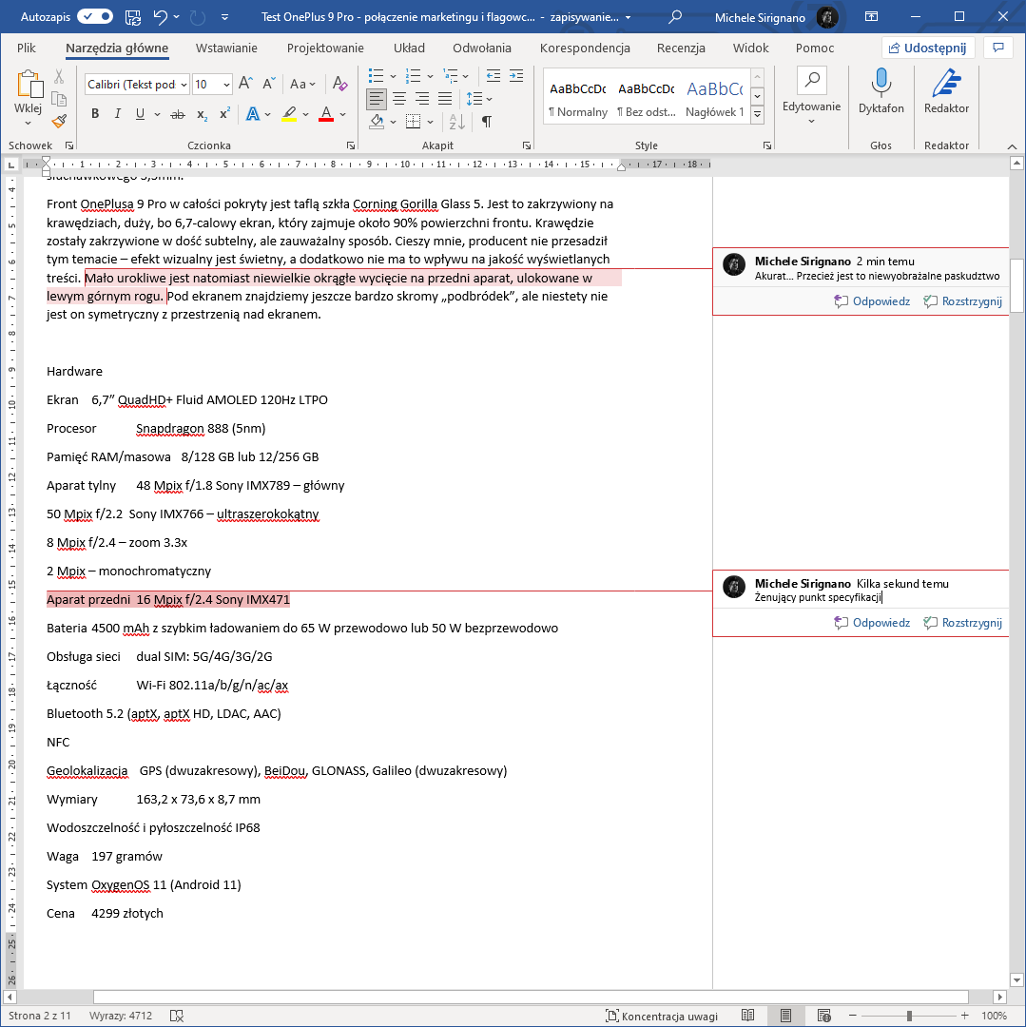Apply the Normalny style

tap(578, 99)
